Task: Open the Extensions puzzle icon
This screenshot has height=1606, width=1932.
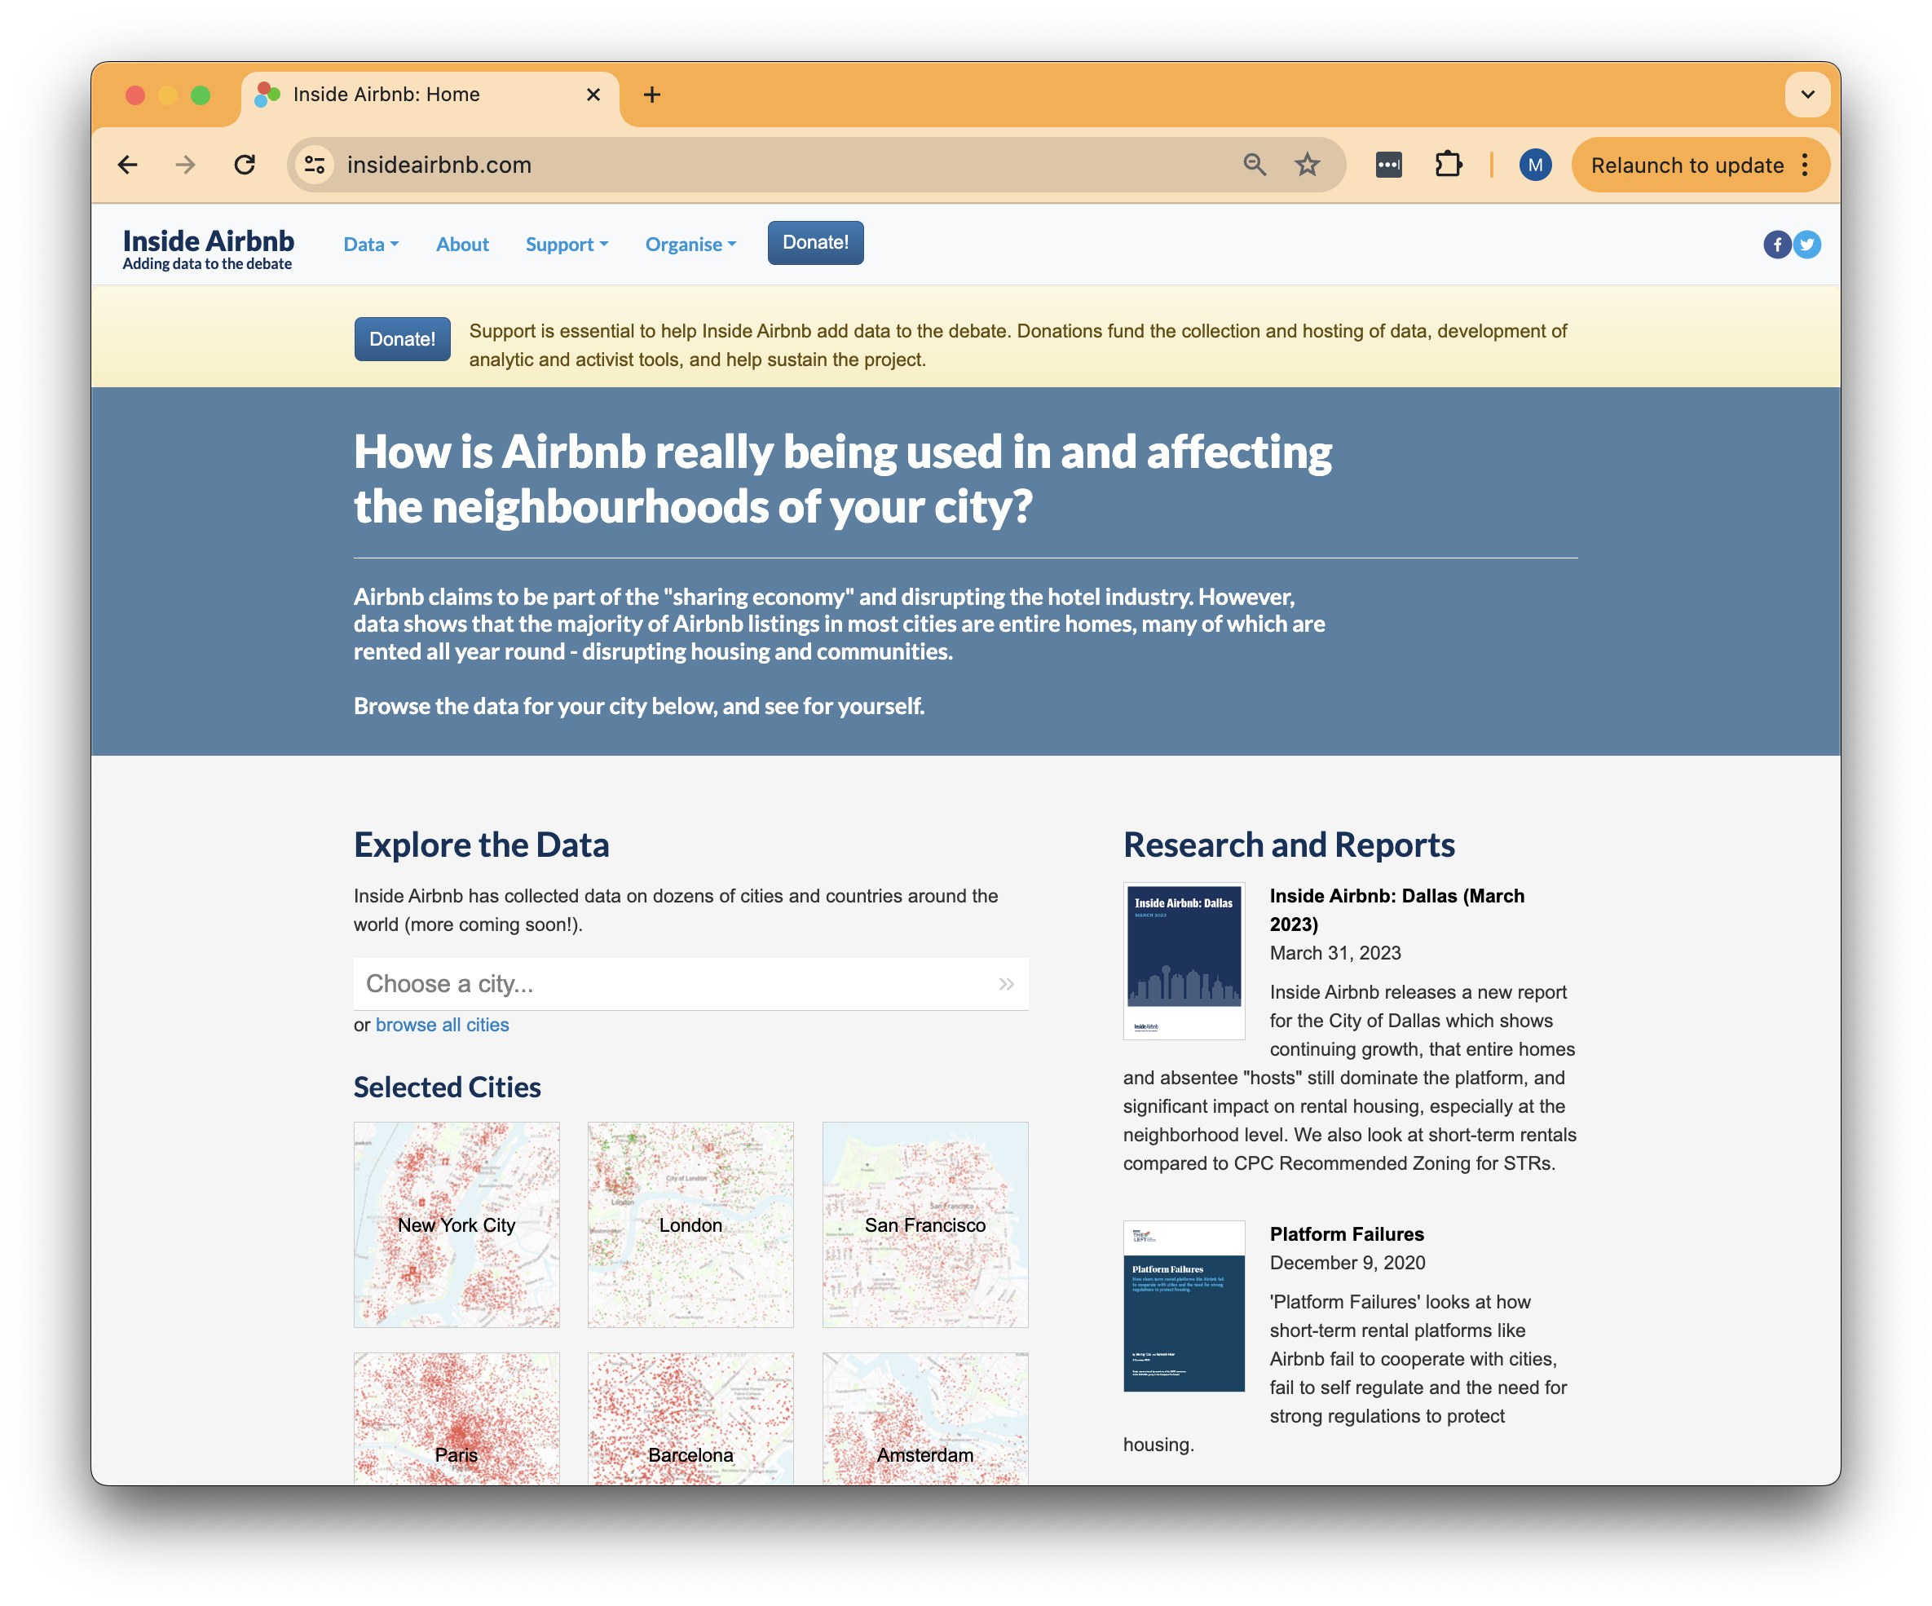Action: click(1449, 165)
